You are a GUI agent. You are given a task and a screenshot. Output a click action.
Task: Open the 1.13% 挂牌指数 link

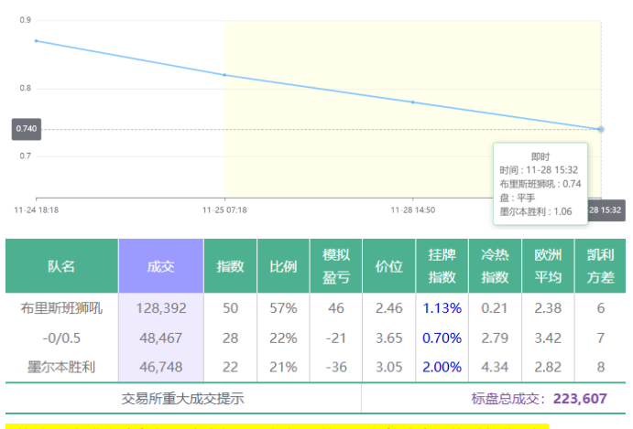pyautogui.click(x=442, y=308)
